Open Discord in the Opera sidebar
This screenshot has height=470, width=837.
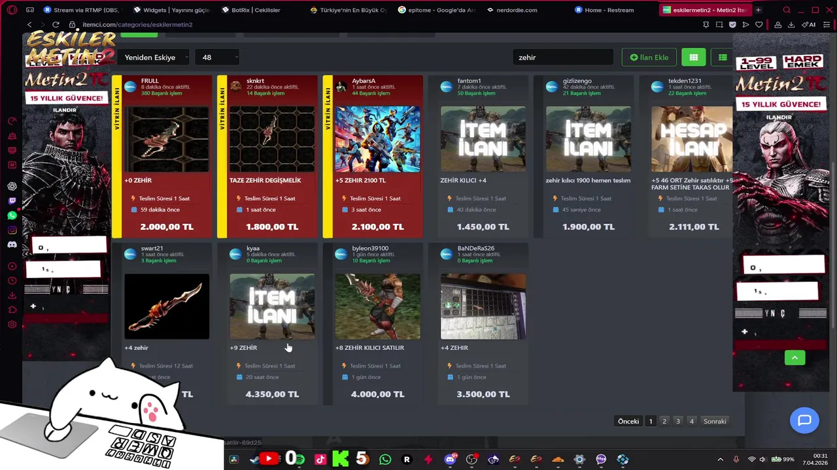tap(12, 245)
